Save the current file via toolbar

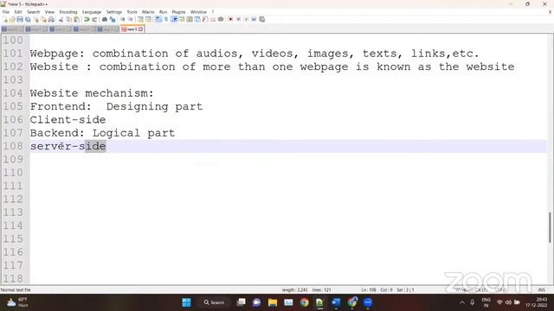tap(20, 20)
